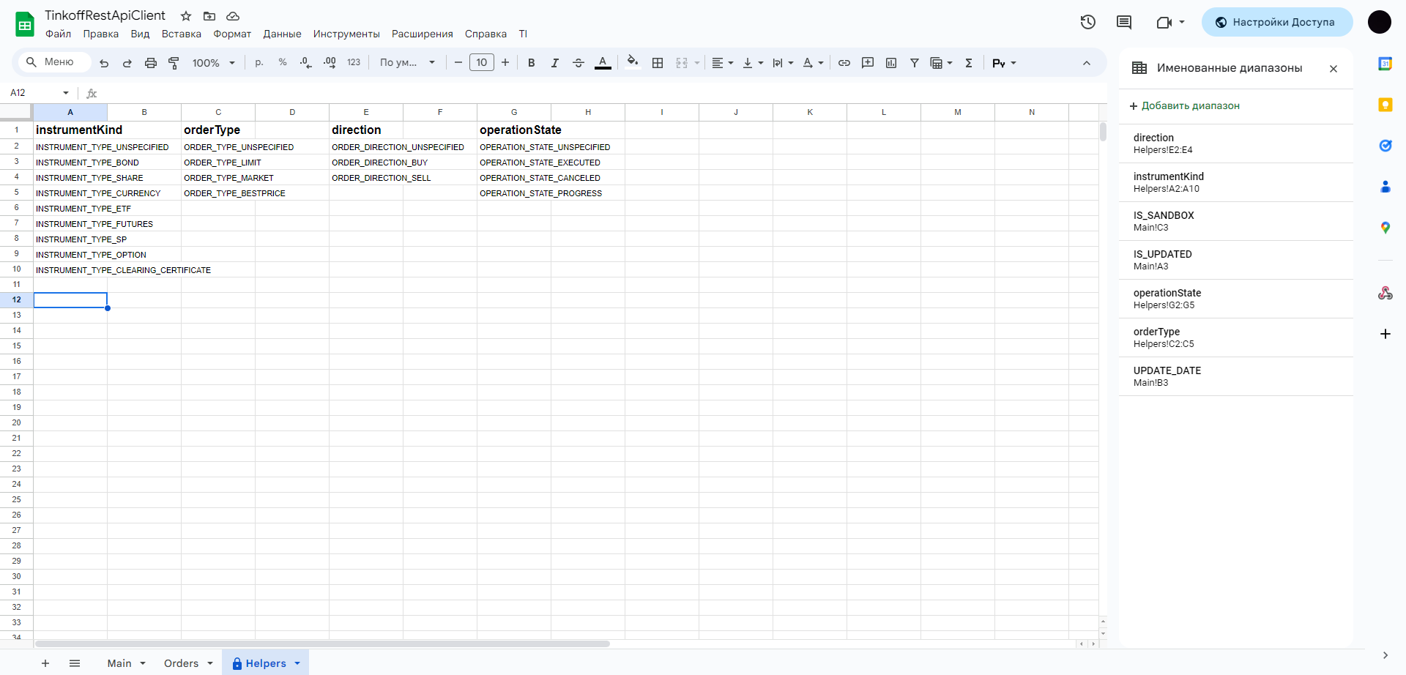
Task: Open text color picker
Action: [603, 63]
